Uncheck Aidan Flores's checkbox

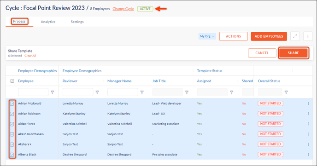click(12, 124)
